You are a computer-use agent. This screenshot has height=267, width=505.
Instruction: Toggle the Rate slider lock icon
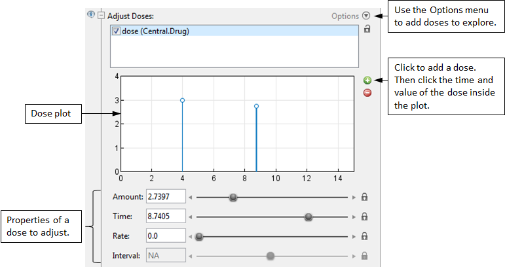(364, 236)
